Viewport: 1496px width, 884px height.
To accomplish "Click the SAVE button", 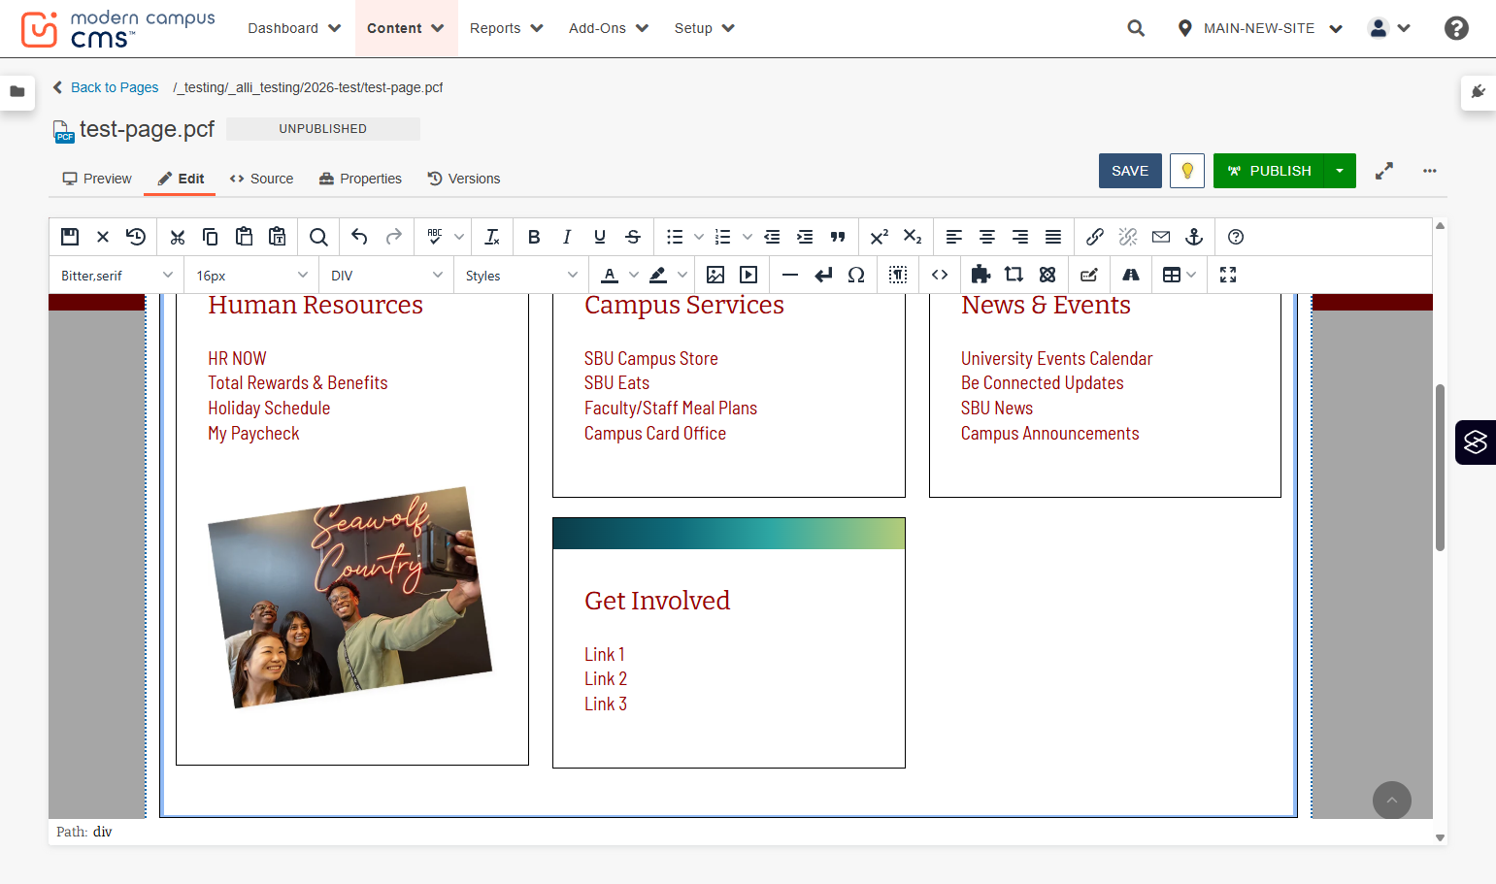I will point(1130,171).
